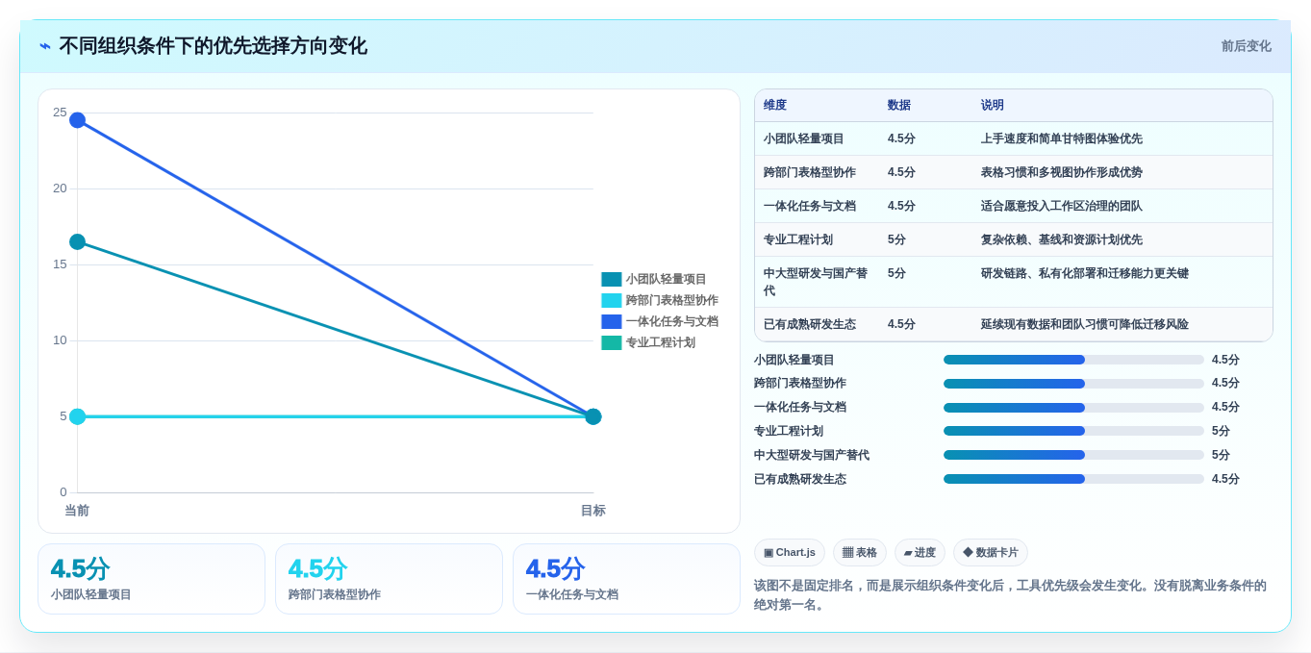Click the chart title 不同组织条件下的优先选择方向变化
Viewport: 1311px width, 653px height.
click(213, 46)
